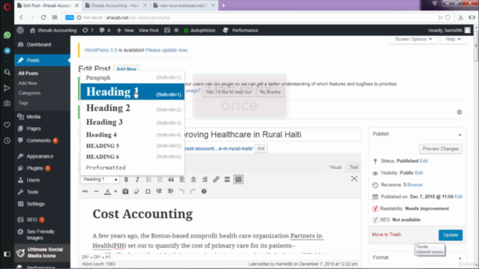Edit the published date
This screenshot has height=269, width=479.
coord(458,197)
